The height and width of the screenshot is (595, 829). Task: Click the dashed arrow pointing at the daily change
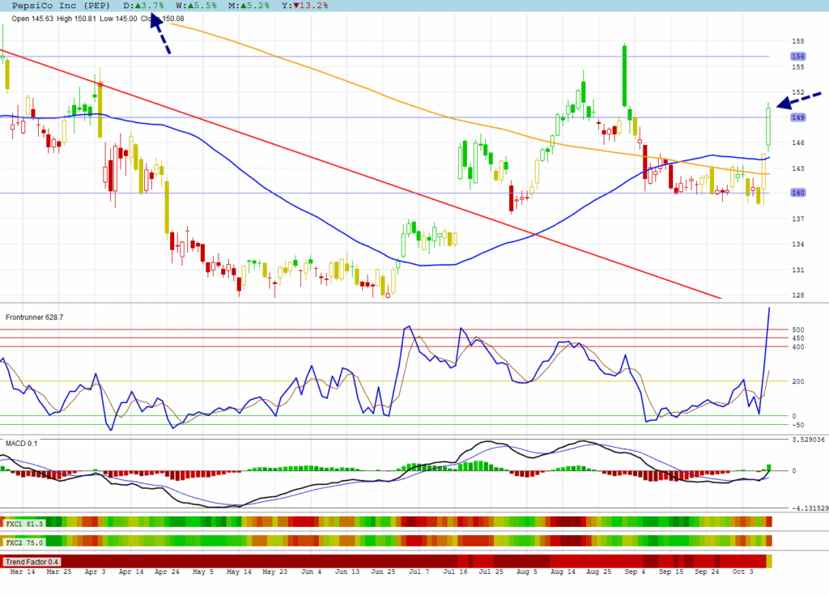click(x=159, y=35)
